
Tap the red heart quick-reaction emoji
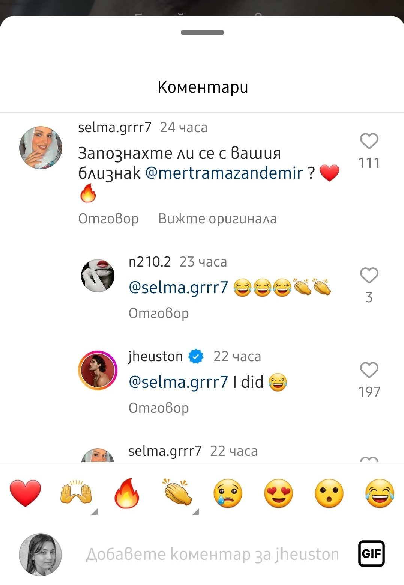(25, 493)
